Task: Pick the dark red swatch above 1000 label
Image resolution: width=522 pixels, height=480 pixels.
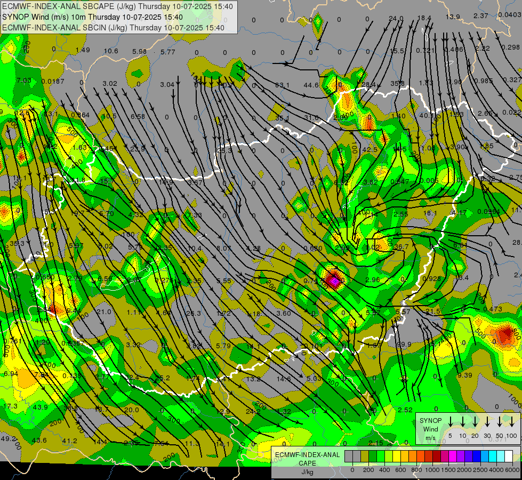Action: click(437, 457)
